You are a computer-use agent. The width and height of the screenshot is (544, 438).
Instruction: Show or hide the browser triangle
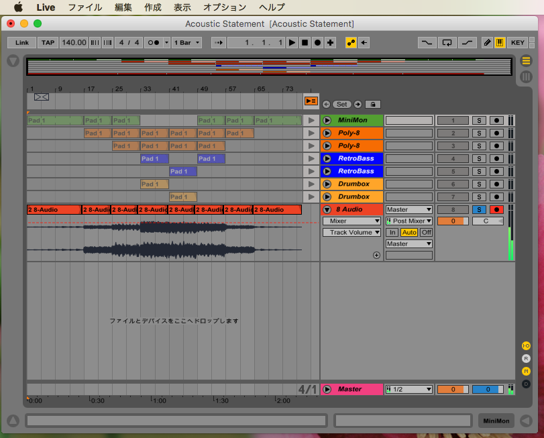13,61
